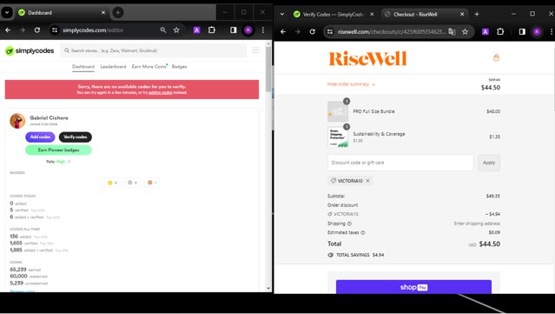555x314 pixels.
Task: Go forward in the RiseWell browser window
Action: click(x=297, y=31)
